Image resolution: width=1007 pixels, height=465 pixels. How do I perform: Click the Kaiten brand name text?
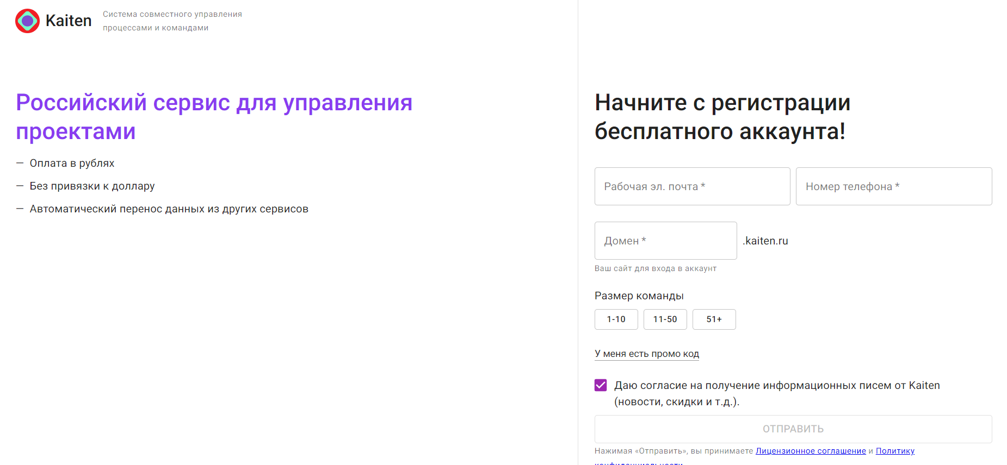pyautogui.click(x=69, y=21)
